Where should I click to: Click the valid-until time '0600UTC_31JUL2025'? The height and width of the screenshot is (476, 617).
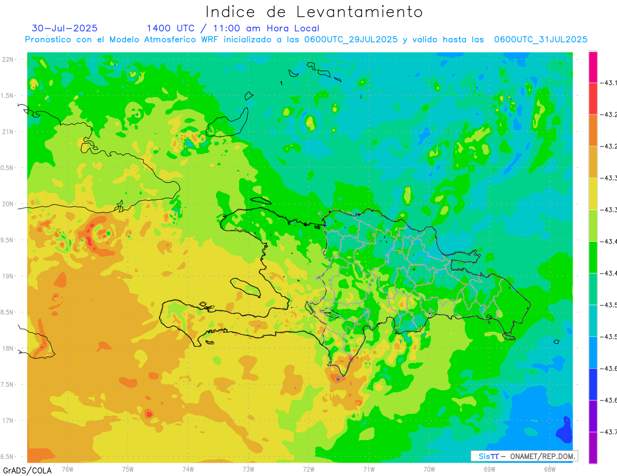pyautogui.click(x=541, y=40)
